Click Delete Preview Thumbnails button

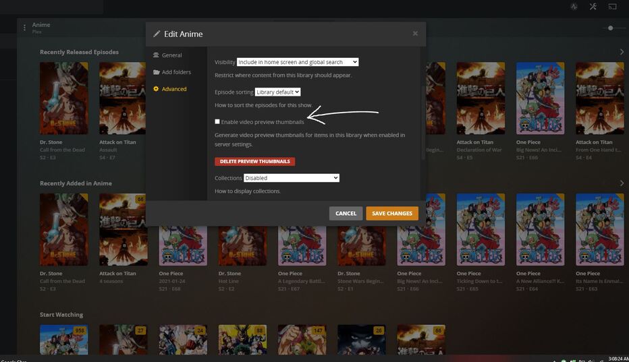[254, 162]
